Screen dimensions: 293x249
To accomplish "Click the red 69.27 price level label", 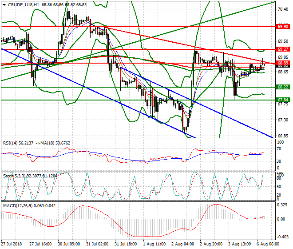I will tap(283, 49).
